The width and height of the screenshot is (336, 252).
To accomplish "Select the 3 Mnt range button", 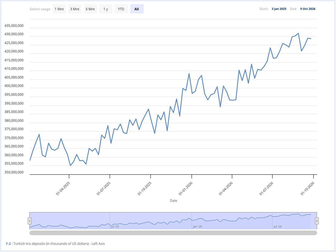I will [75, 9].
